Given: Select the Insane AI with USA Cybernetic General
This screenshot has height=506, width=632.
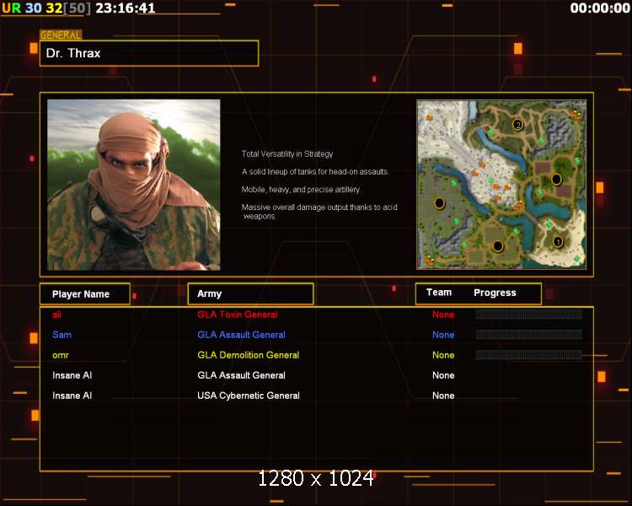Looking at the screenshot, I should 72,396.
